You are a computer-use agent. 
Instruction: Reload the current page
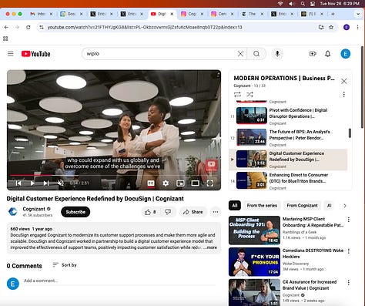(28, 27)
